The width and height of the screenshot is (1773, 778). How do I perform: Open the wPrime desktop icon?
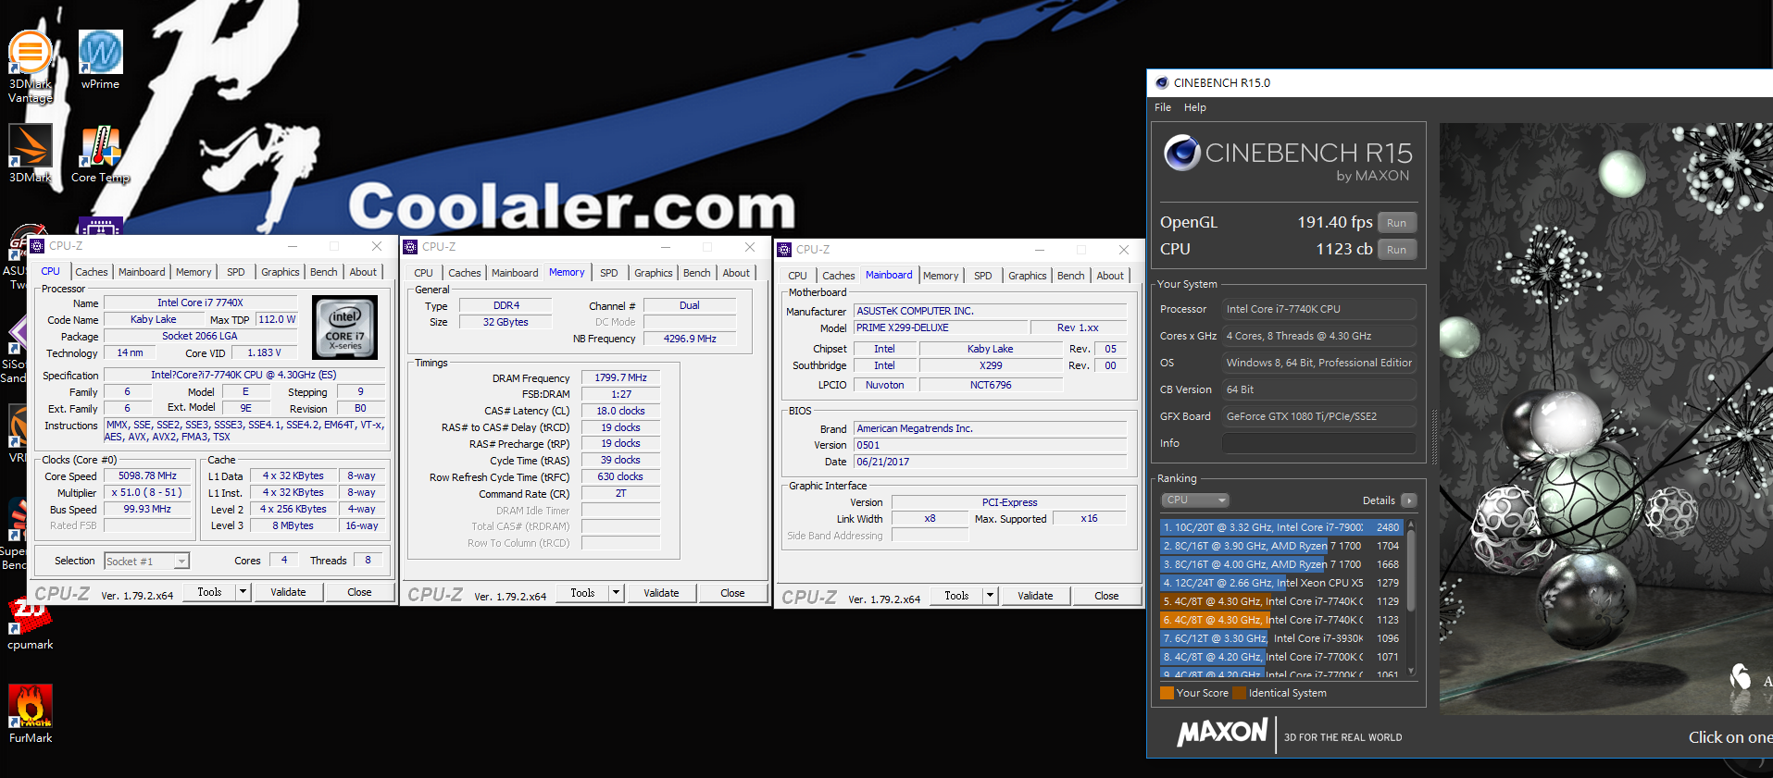100,59
